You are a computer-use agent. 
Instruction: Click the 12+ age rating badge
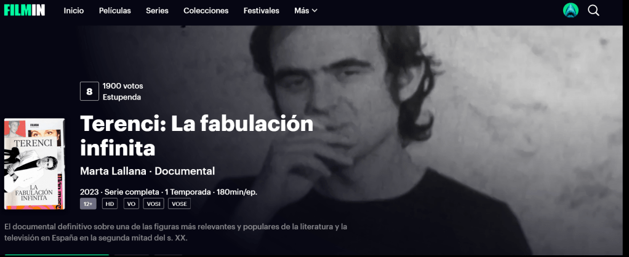click(88, 204)
